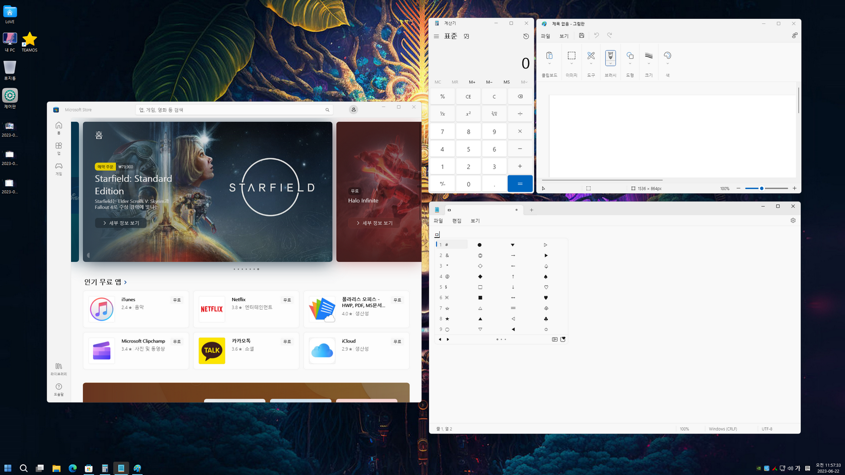Click Calculator divide key
Viewport: 845px width, 475px height.
tap(520, 114)
